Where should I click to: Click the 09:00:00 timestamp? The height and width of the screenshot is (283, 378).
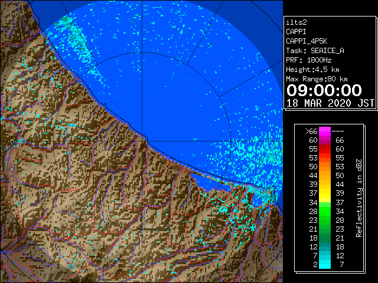pyautogui.click(x=324, y=90)
